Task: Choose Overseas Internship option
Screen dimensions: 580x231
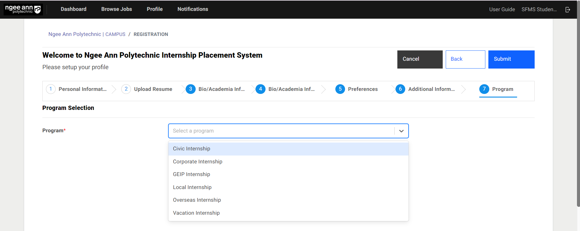Action: 197,200
